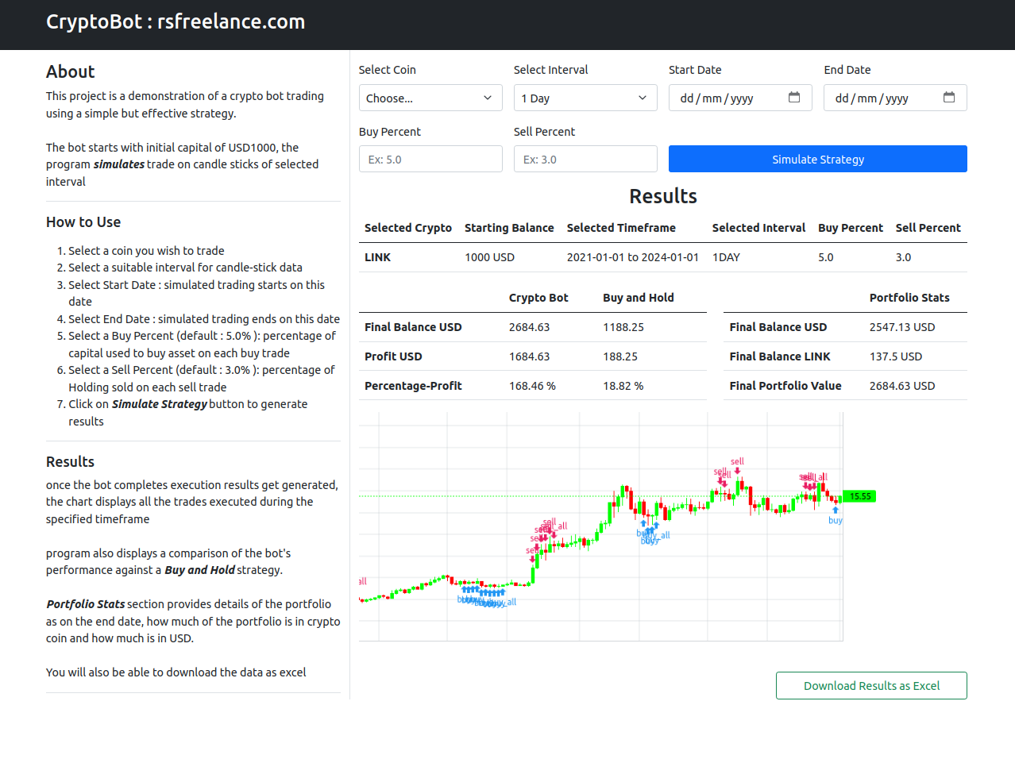Focus the Sell Percent input field
The image size is (1015, 759).
tap(585, 160)
